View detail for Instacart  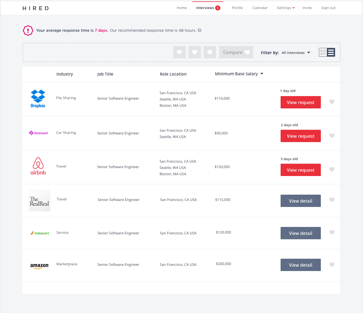click(301, 233)
